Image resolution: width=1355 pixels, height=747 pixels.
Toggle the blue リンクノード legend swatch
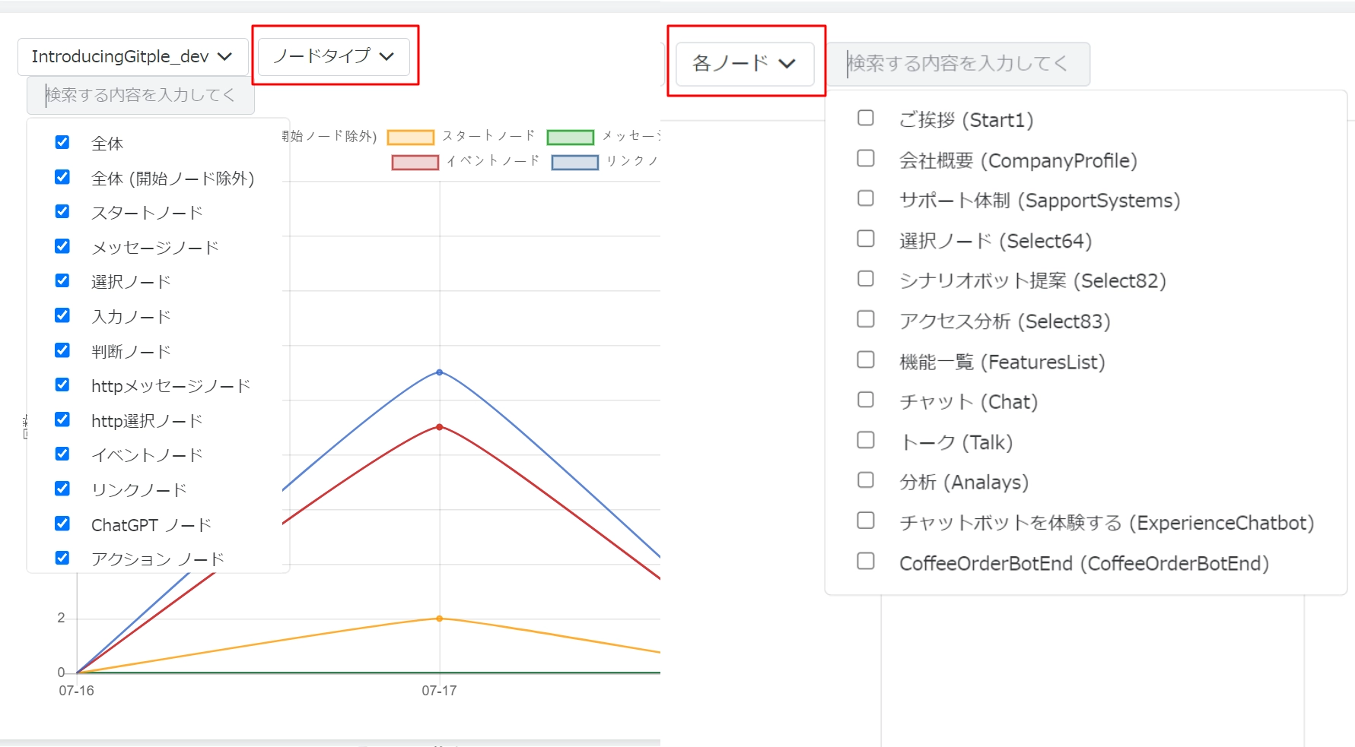575,162
